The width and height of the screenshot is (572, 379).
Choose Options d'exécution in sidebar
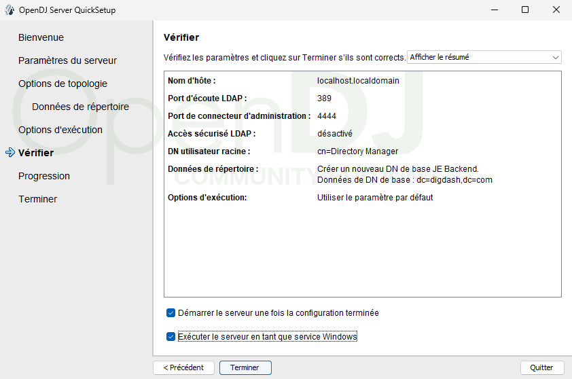60,130
